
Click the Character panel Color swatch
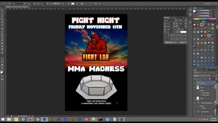click(183, 32)
